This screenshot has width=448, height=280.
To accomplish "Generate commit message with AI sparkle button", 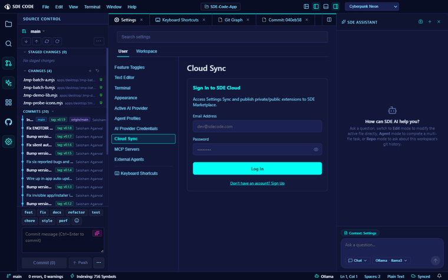I will pos(97,233).
